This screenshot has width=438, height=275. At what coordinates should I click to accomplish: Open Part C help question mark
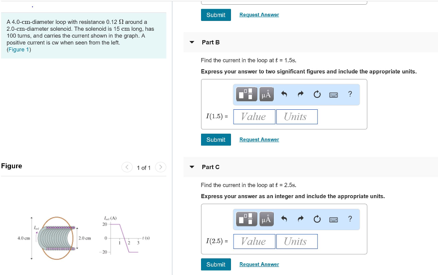[x=350, y=219]
